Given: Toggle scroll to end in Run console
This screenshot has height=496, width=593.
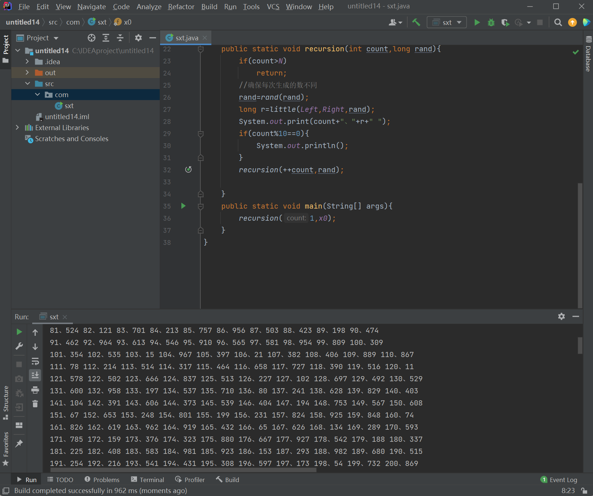Looking at the screenshot, I should [x=35, y=375].
